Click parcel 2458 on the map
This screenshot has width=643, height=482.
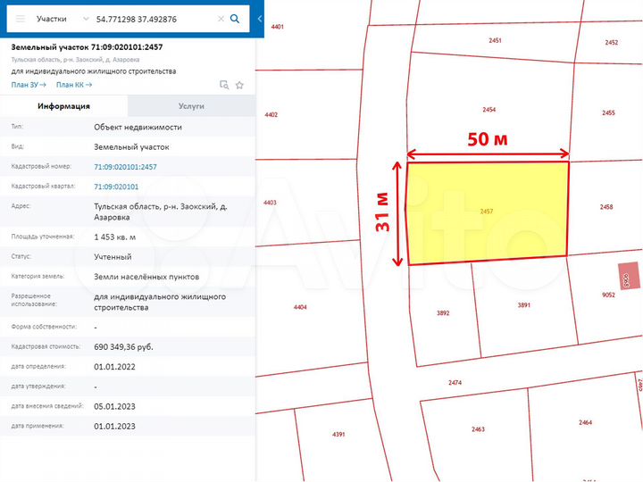[605, 207]
